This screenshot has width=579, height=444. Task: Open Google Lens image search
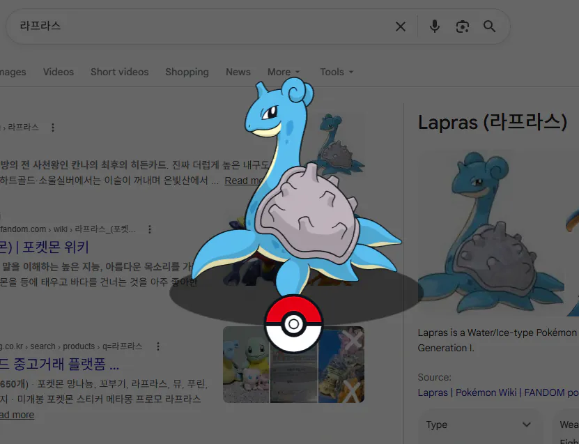tap(462, 26)
